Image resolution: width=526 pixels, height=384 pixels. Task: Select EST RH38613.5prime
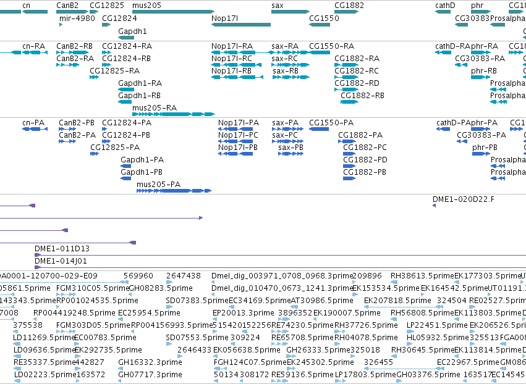coord(422,275)
